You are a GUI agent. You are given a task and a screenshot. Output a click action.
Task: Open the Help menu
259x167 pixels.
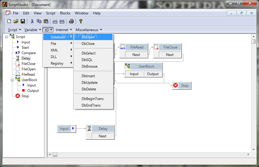pos(97,13)
